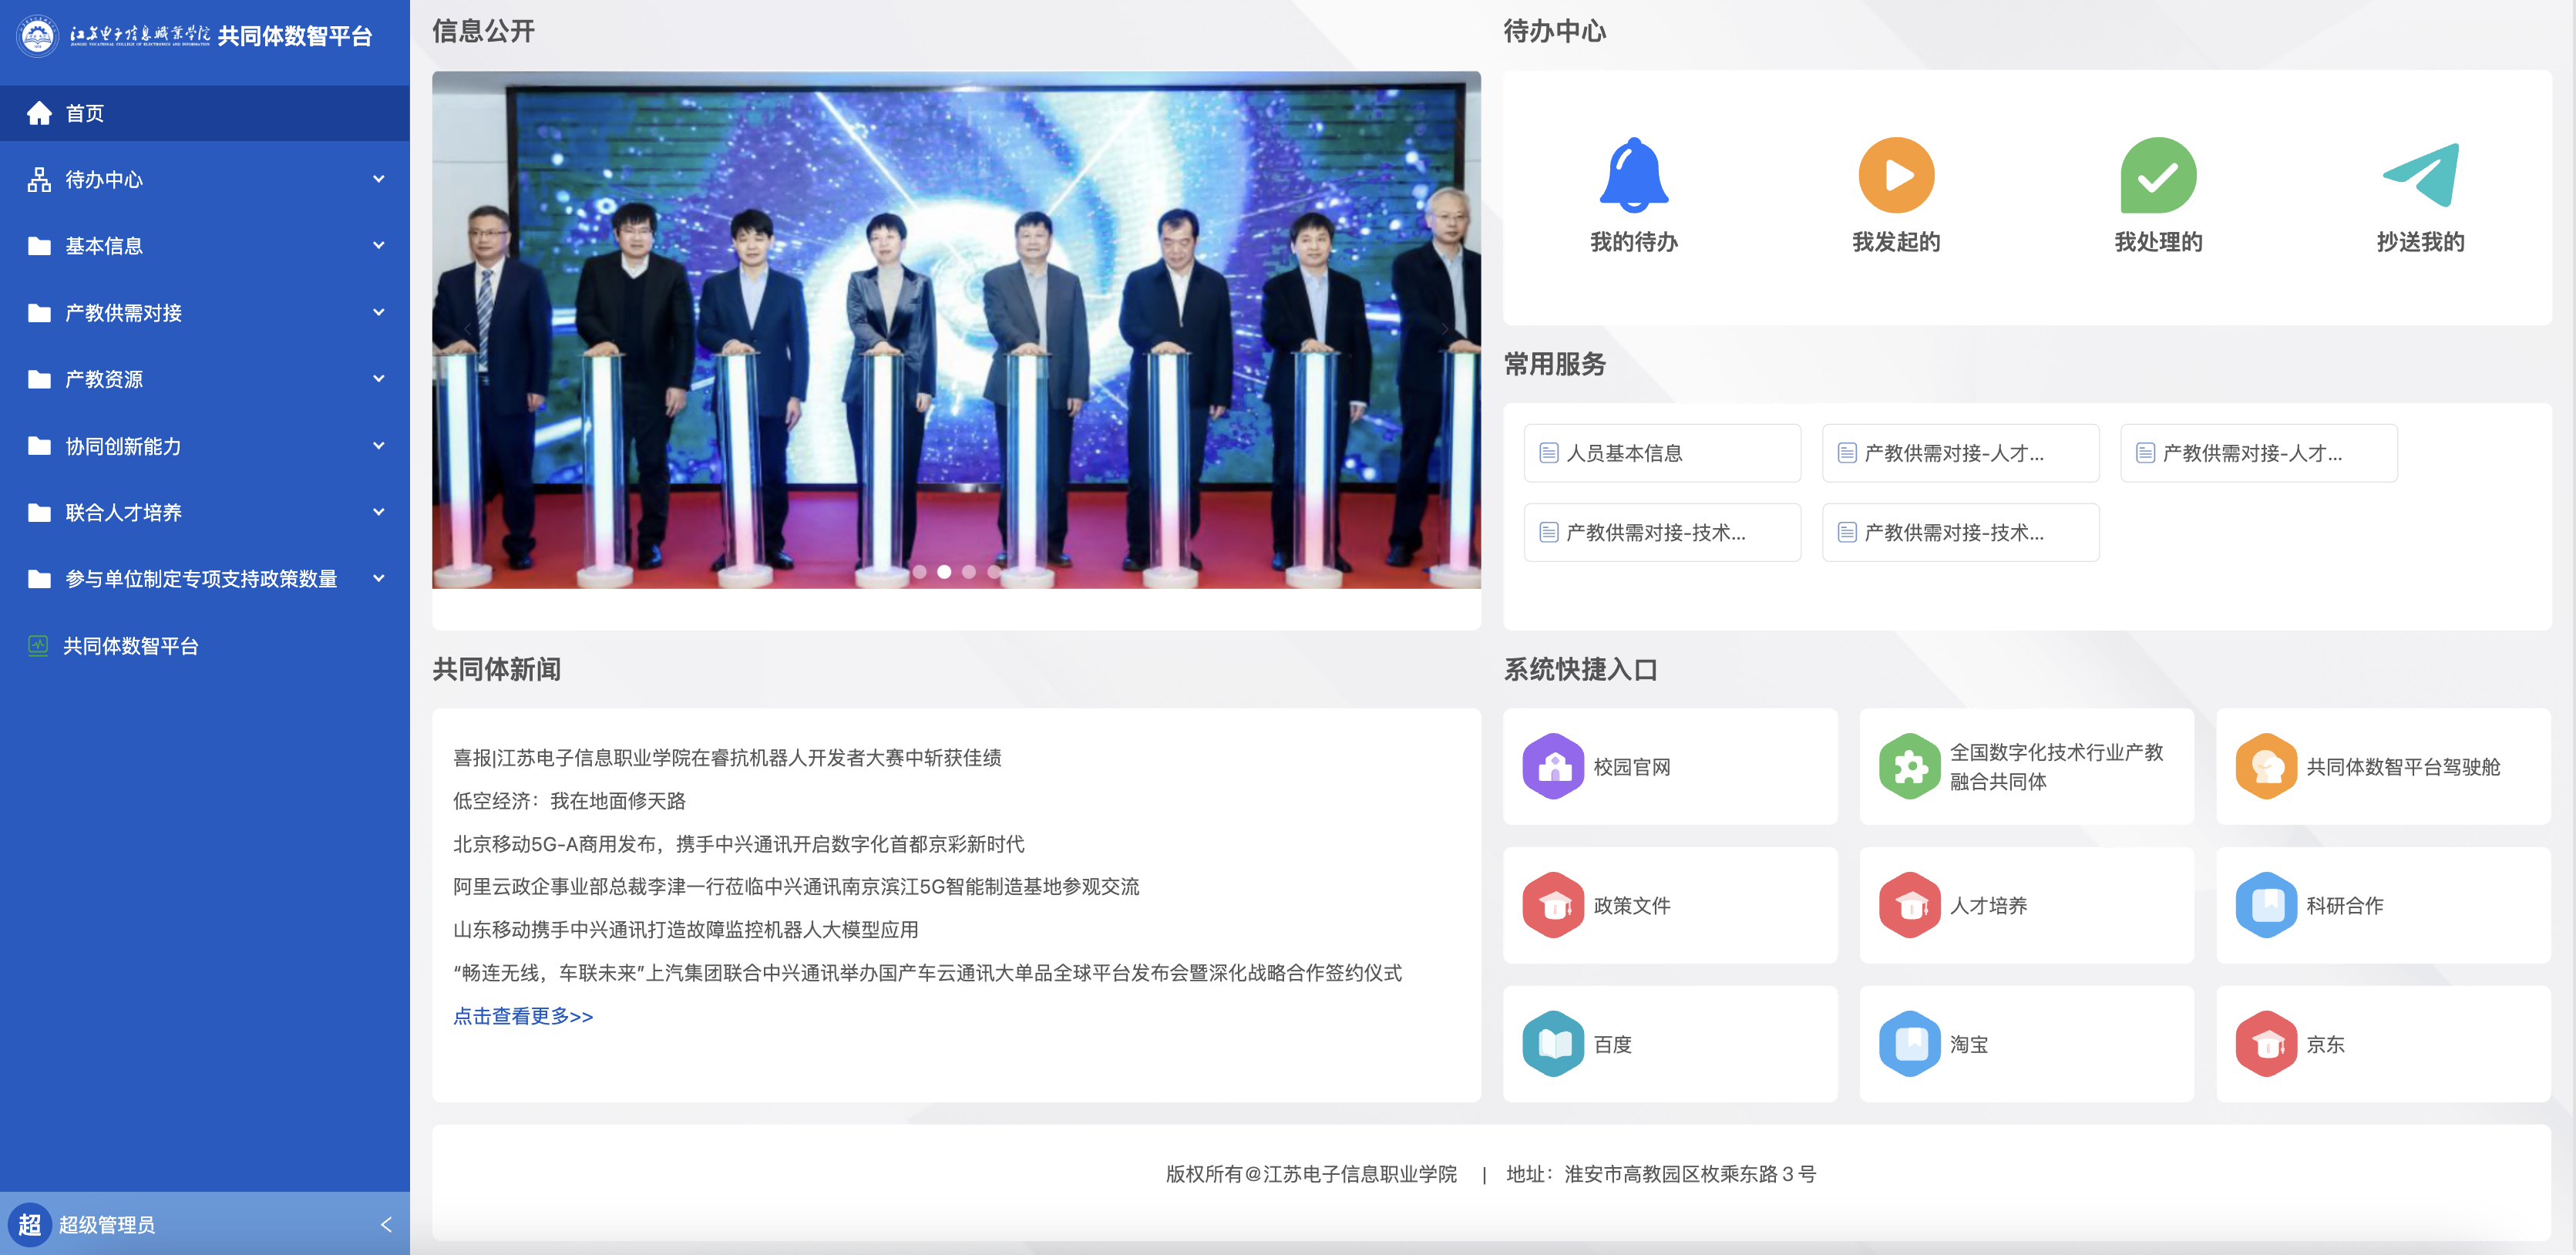Click the 超 avatar of 超级管理员

tap(29, 1224)
